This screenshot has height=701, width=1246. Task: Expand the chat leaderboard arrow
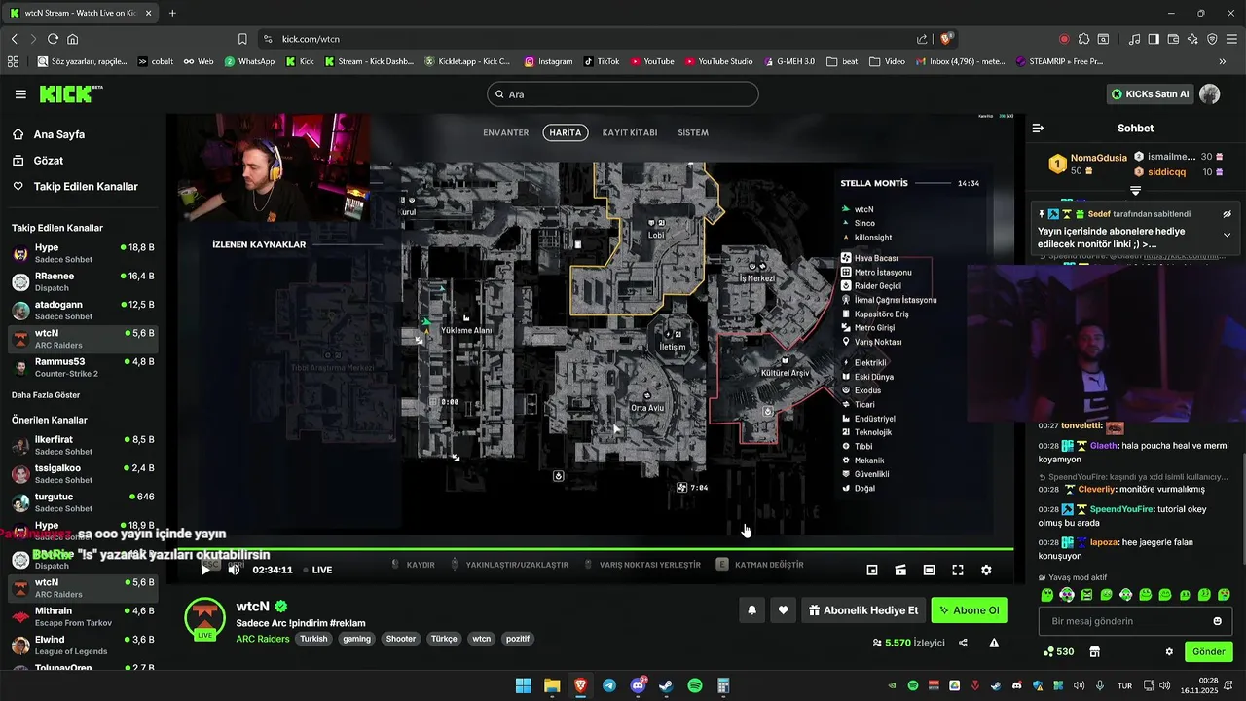(x=1135, y=191)
